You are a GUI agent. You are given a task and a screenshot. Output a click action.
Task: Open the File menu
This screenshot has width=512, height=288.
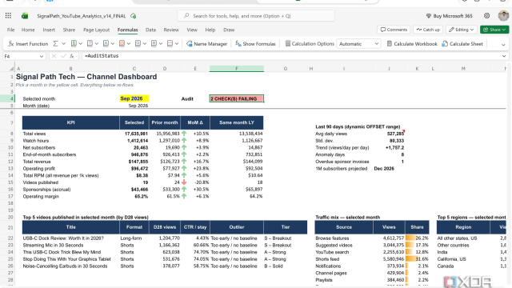tap(10, 30)
